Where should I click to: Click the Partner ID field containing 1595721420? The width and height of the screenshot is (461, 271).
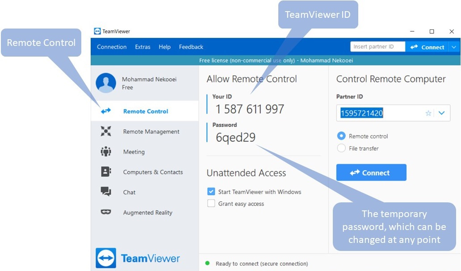click(x=393, y=113)
